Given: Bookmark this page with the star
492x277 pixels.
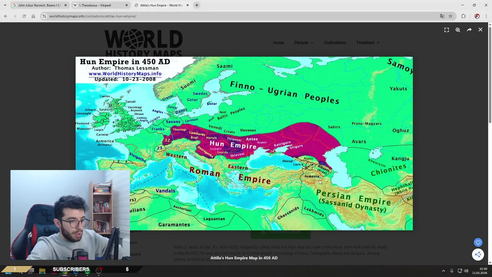Looking at the screenshot, I should tap(450, 16).
